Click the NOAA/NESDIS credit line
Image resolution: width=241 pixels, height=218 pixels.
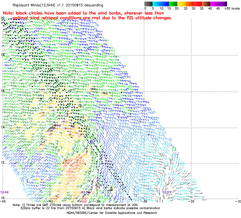[x=112, y=213]
